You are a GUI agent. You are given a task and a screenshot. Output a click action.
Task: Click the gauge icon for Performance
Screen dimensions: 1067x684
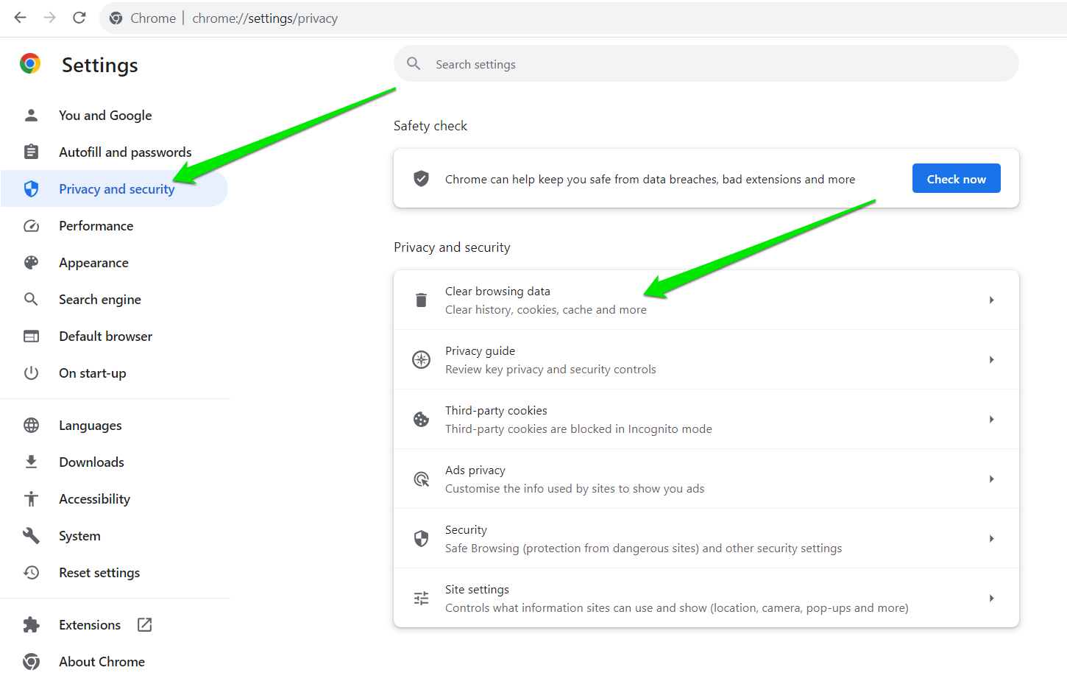pyautogui.click(x=31, y=226)
